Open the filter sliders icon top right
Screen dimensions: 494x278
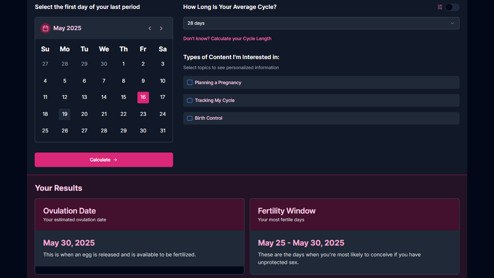click(440, 7)
